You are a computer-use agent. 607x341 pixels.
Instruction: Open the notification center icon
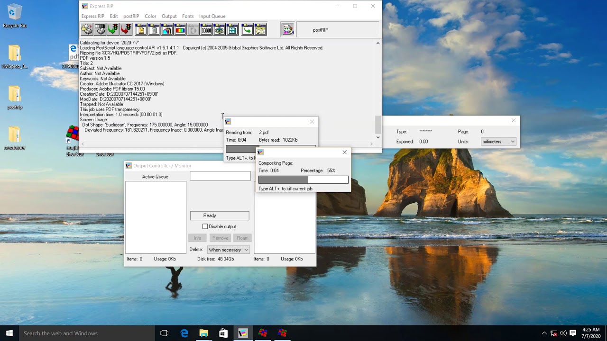click(x=573, y=333)
